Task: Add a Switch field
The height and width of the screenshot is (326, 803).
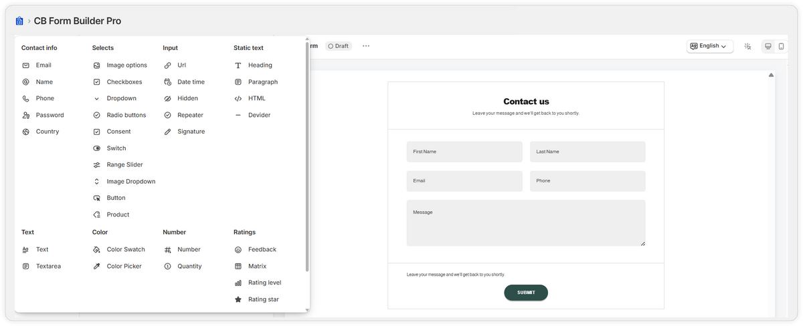Action: (x=110, y=148)
